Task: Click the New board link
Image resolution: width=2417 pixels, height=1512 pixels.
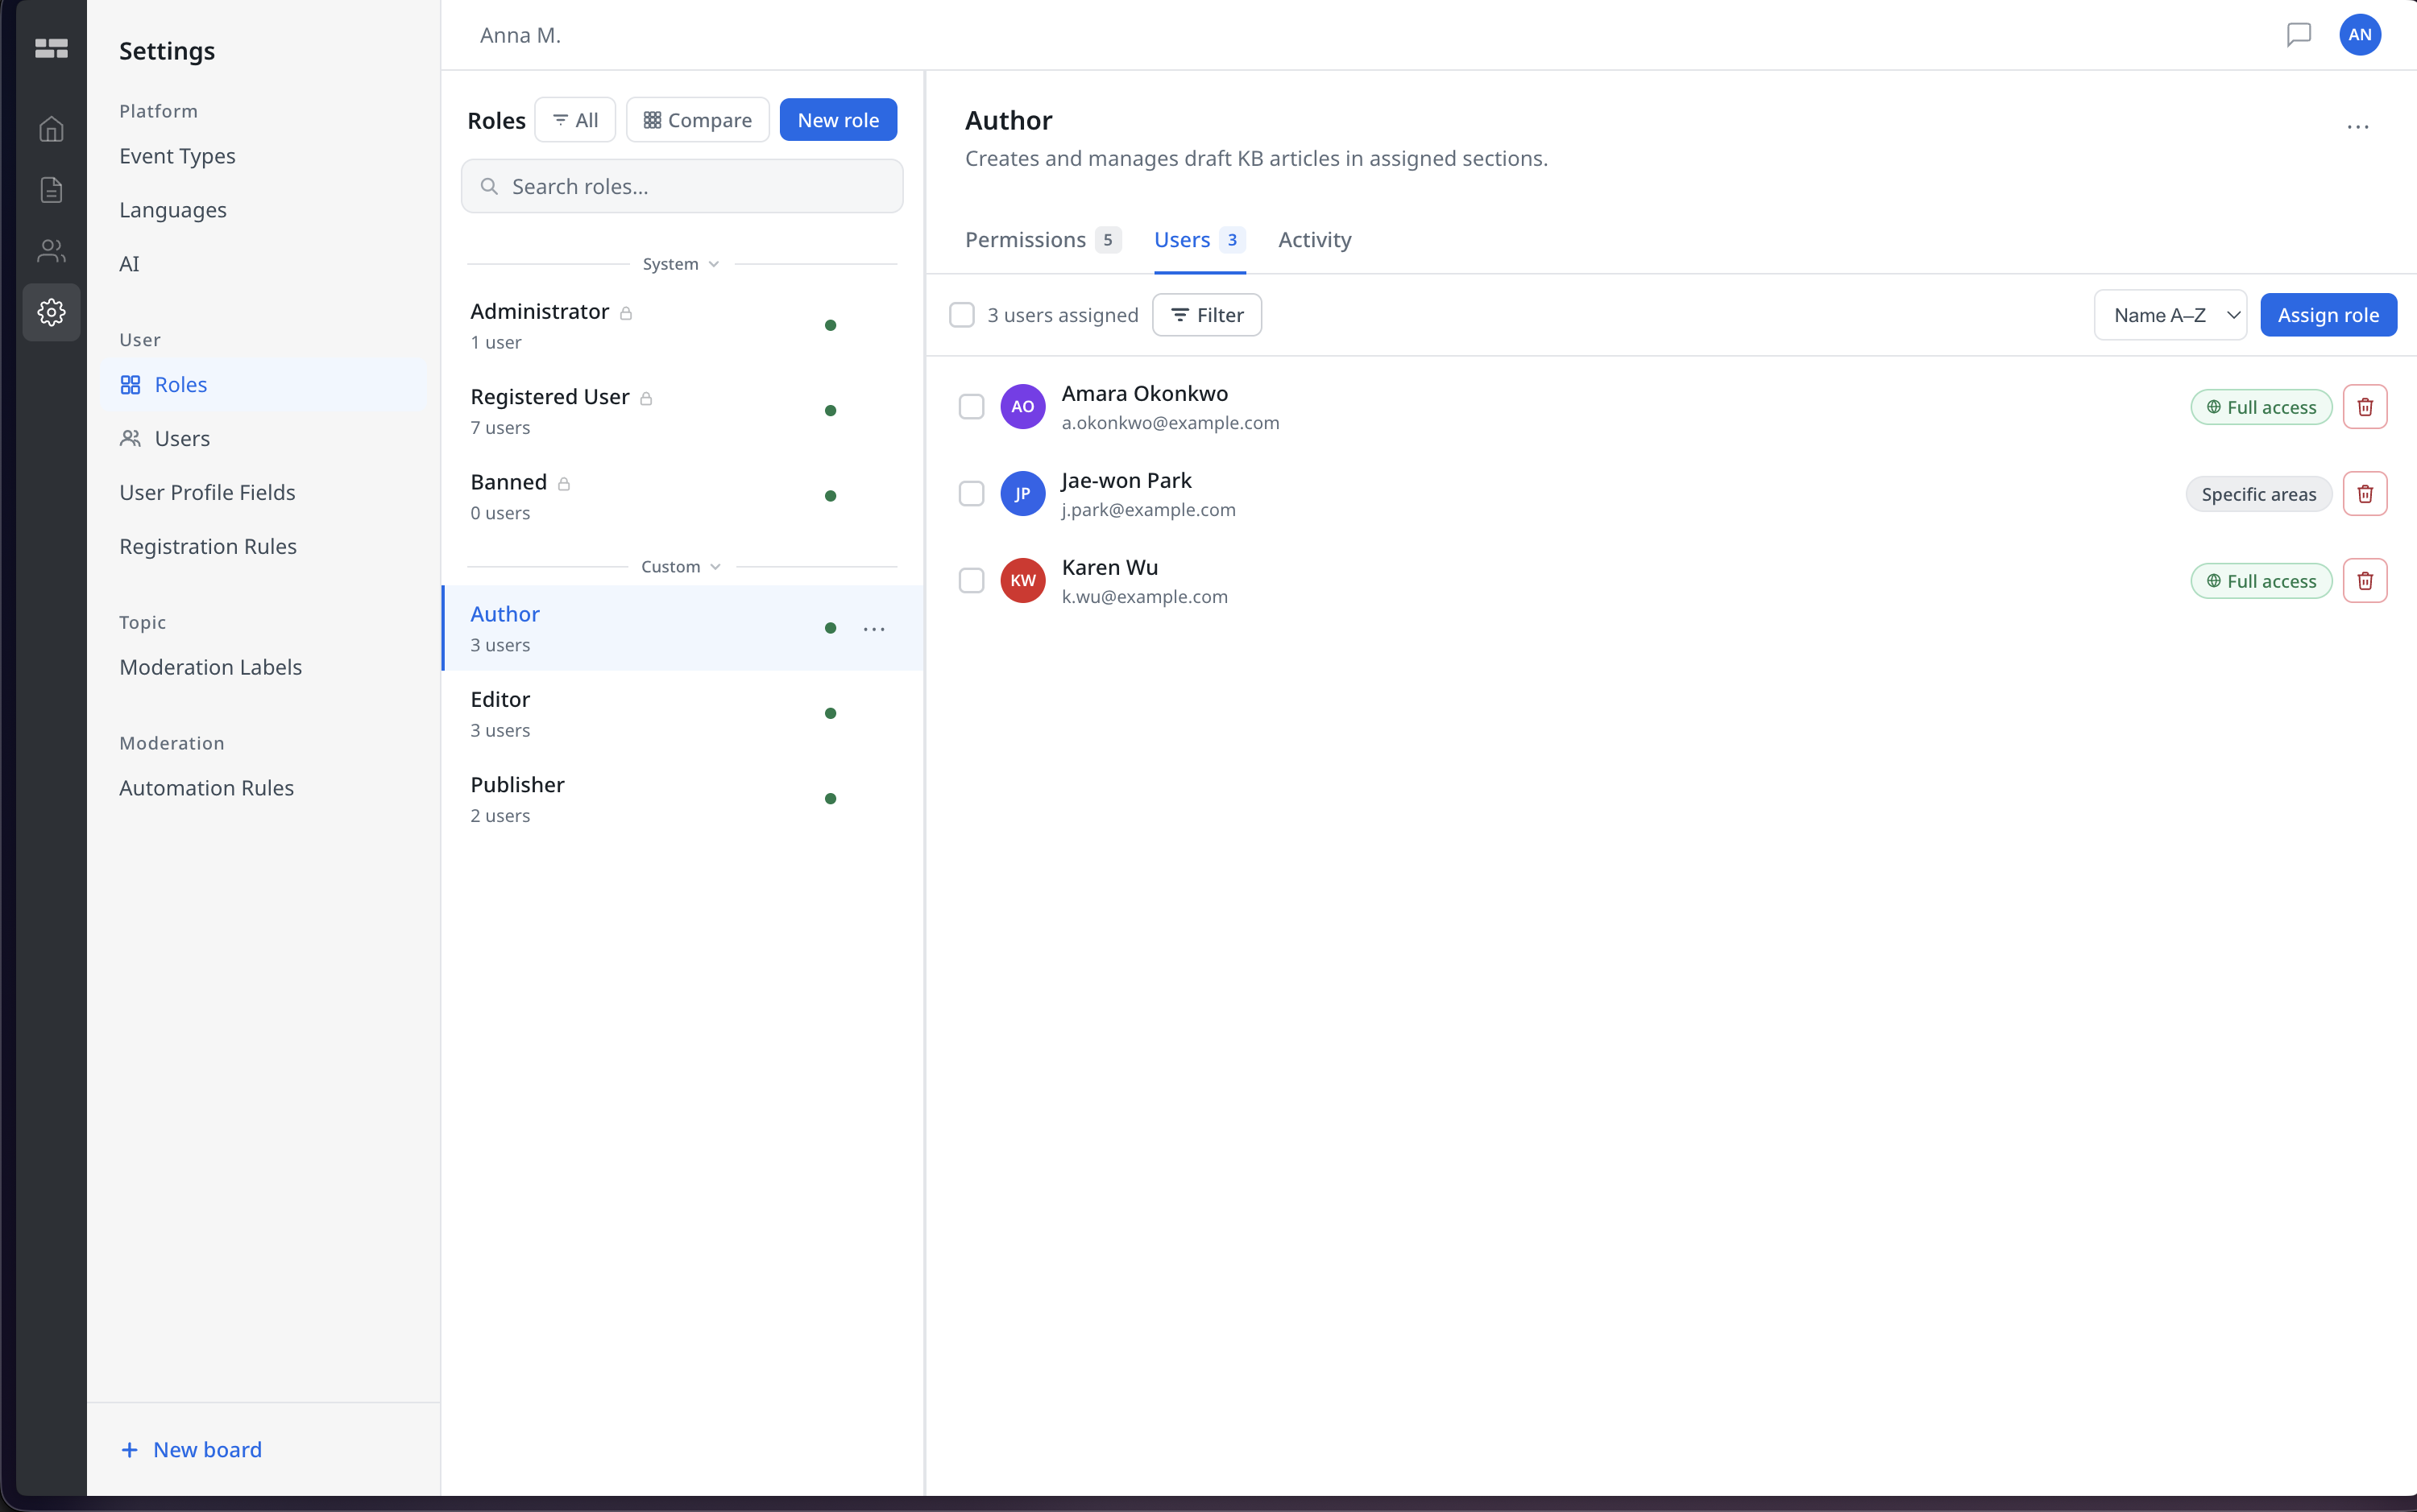Action: tap(191, 1450)
